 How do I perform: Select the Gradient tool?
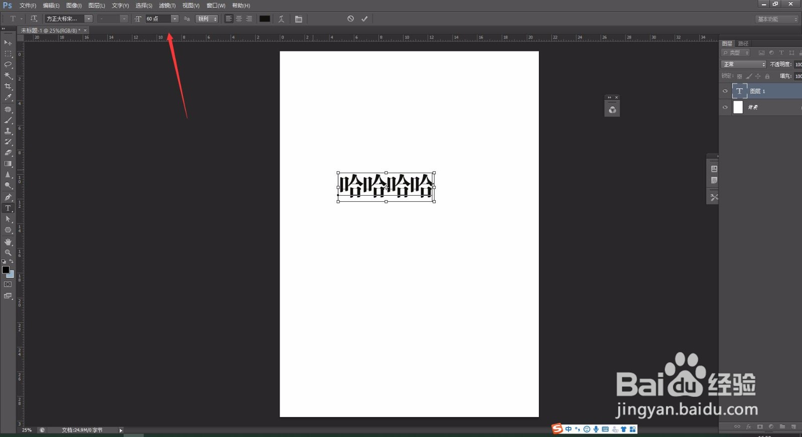8,164
